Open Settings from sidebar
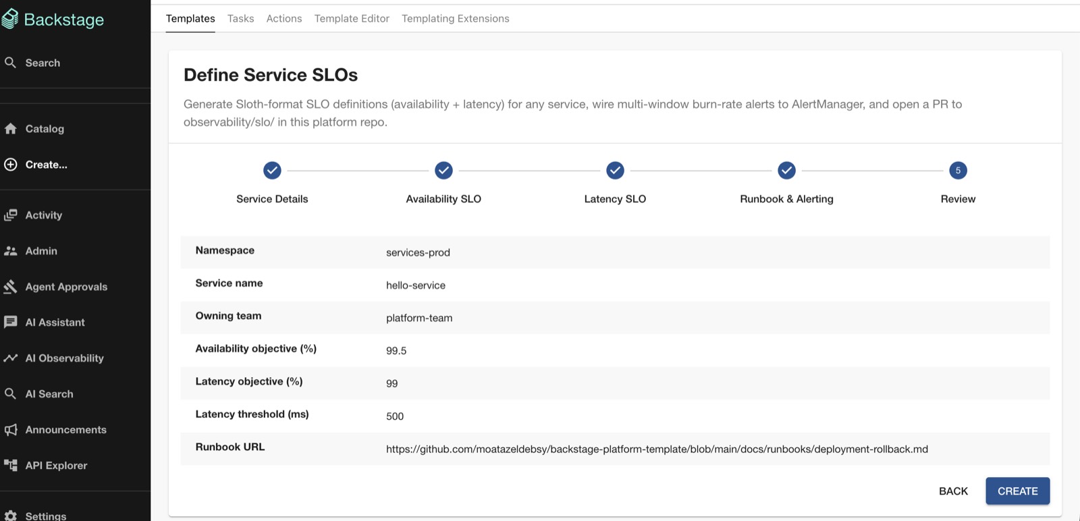Screen dimensions: 1080x521 [x=45, y=516]
